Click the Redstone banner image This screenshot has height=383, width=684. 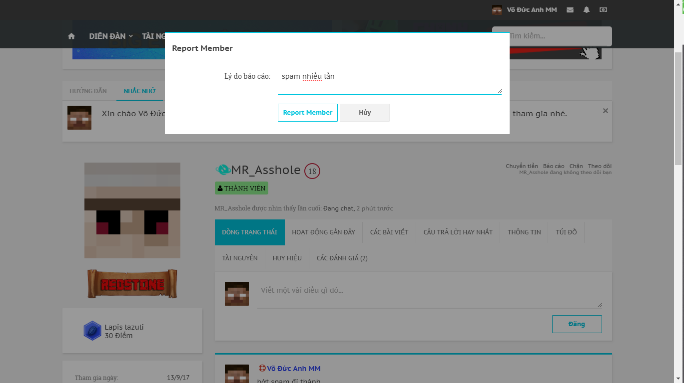pyautogui.click(x=132, y=284)
